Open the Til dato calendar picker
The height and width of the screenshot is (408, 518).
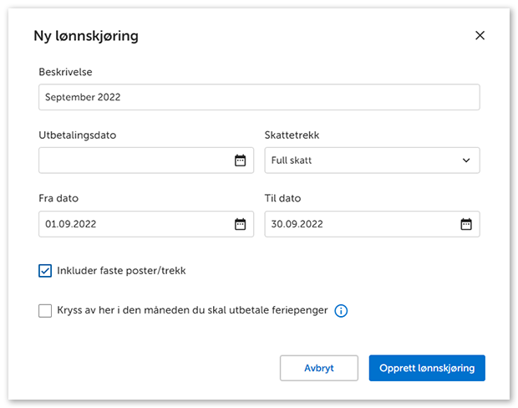[x=466, y=224]
